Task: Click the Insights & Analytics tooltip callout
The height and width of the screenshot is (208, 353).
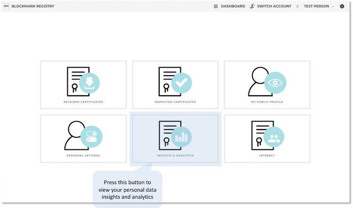Action: [x=127, y=189]
